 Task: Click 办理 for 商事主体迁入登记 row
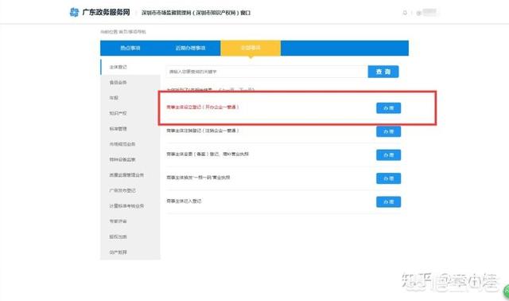coord(389,201)
